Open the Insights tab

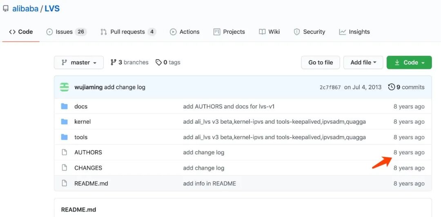click(354, 32)
